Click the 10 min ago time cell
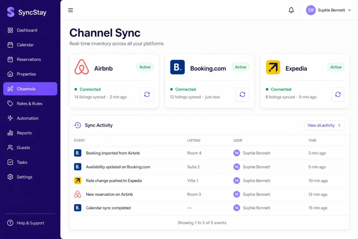 tap(318, 181)
